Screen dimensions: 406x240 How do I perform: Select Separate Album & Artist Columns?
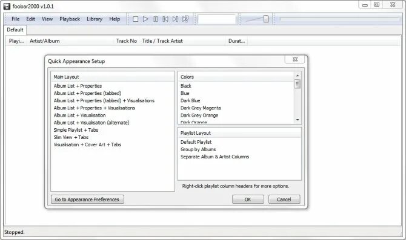[215, 157]
